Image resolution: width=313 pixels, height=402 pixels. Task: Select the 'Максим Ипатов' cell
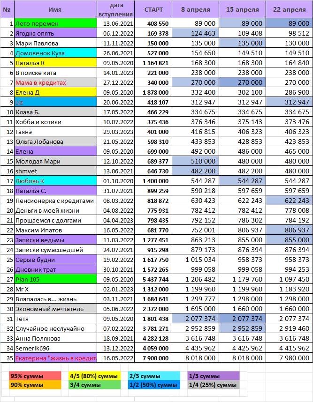(x=55, y=230)
